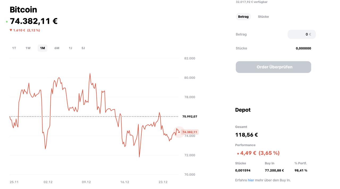Click the 74.382,11 price tag on chart

pos(190,132)
